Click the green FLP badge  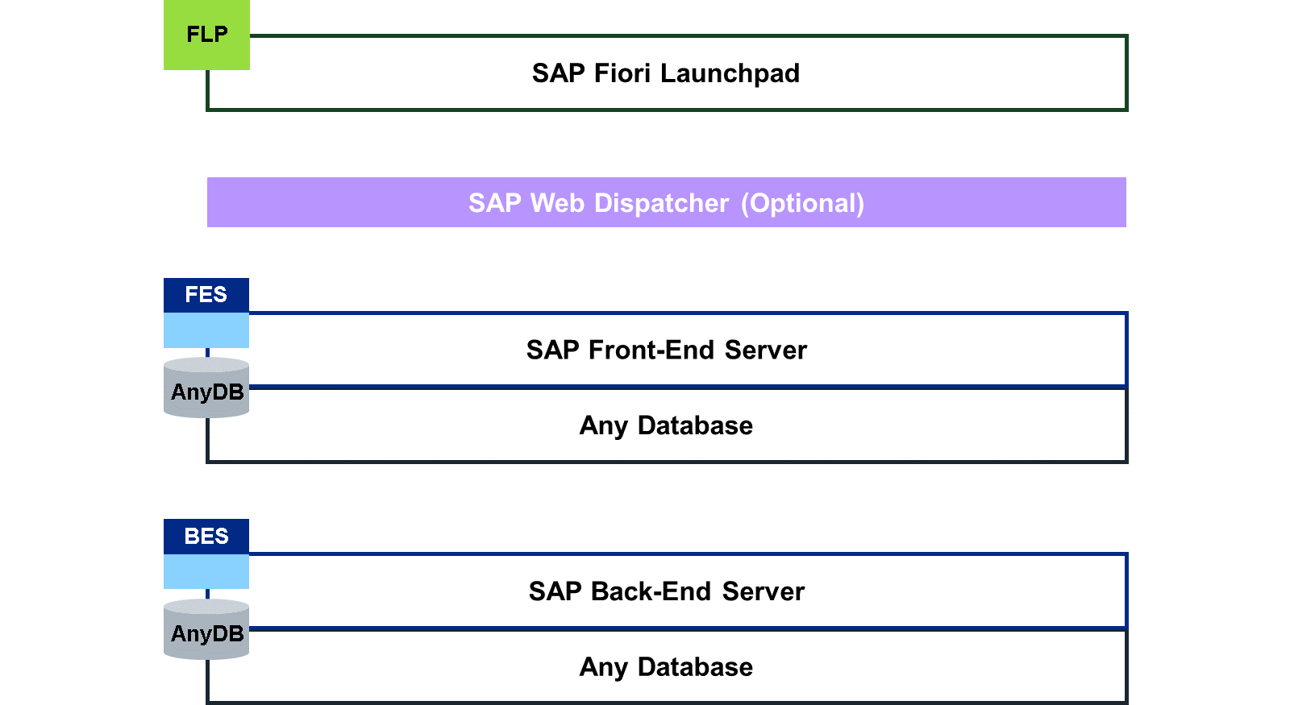pyautogui.click(x=206, y=35)
